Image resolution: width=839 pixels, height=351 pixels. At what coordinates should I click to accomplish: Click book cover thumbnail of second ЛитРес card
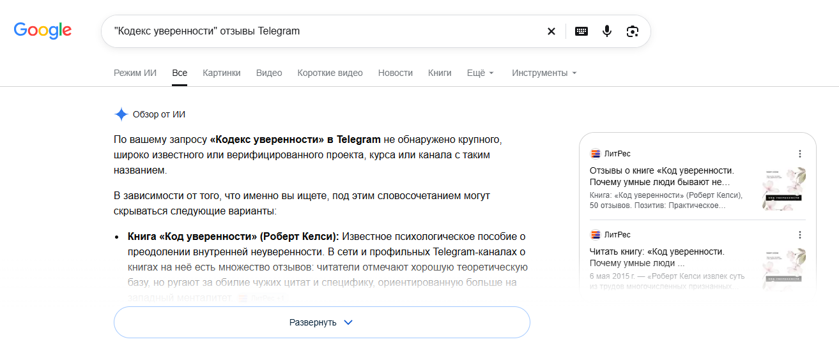tap(784, 269)
